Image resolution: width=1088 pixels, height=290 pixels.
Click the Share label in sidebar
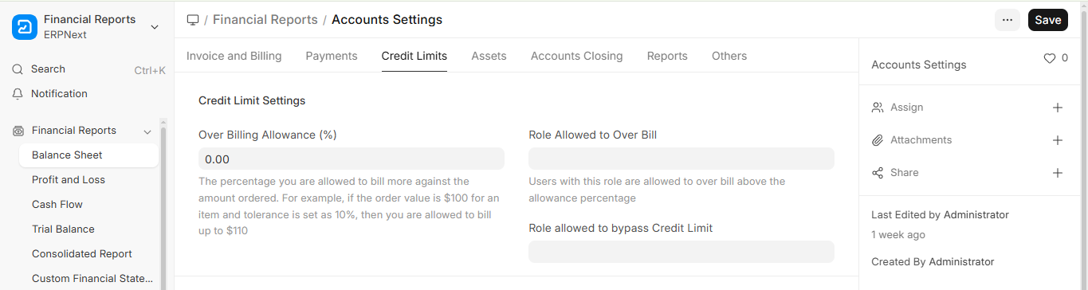tap(905, 173)
